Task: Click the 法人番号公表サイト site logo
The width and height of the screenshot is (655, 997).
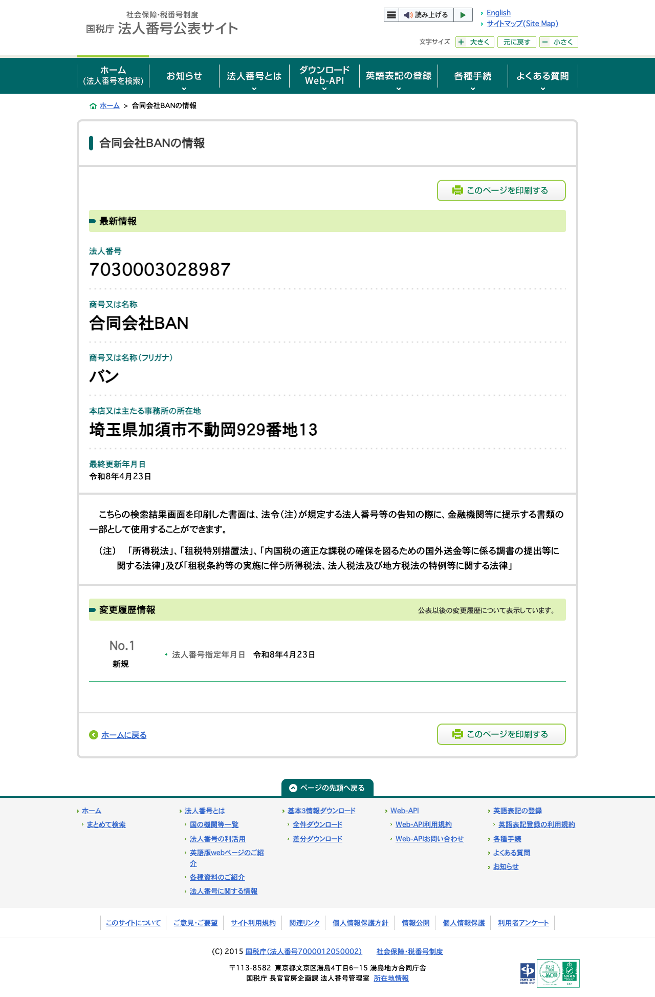Action: pos(162,24)
